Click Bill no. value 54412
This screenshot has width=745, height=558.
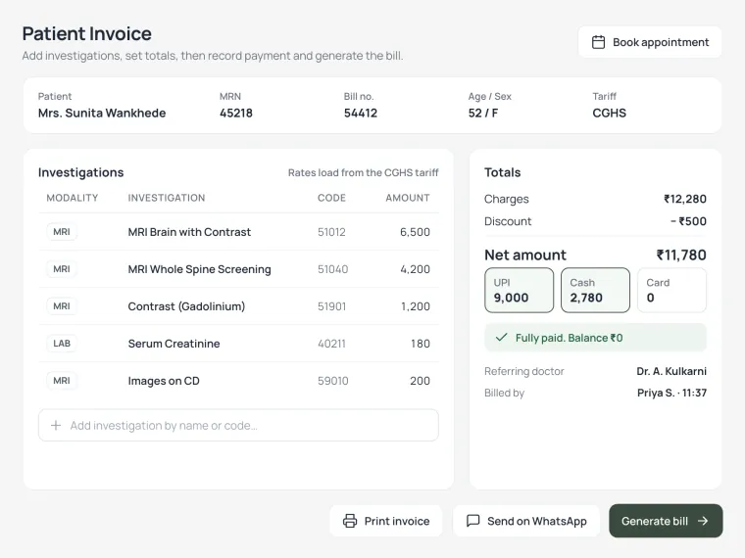pyautogui.click(x=360, y=113)
